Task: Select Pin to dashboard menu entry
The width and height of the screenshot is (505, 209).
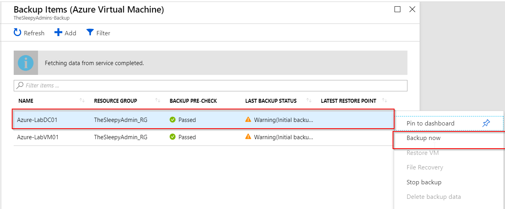Action: [430, 124]
